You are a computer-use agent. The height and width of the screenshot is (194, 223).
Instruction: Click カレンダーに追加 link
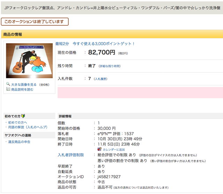click(114, 149)
